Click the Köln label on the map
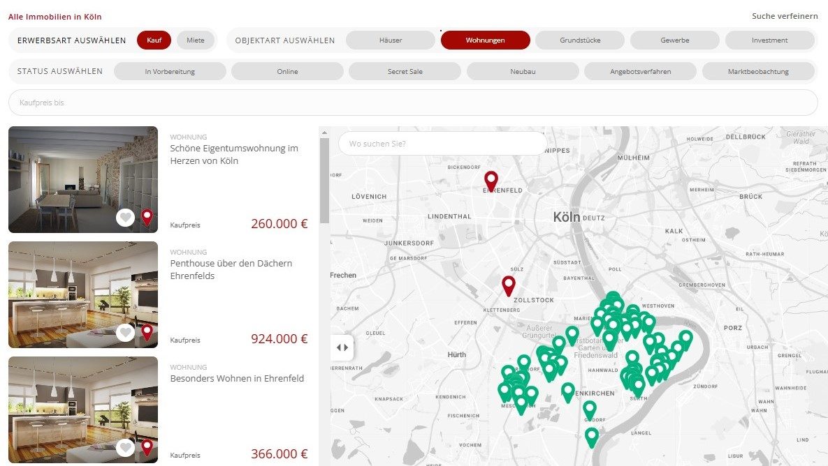Viewport: 828px width, 466px height. (x=567, y=217)
